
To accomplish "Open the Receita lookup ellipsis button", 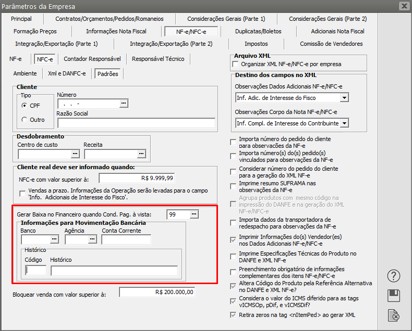I will pyautogui.click(x=141, y=154).
